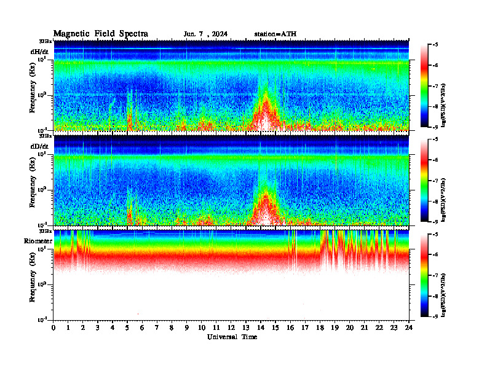Click hour "8" on the Universal Time axis
The height and width of the screenshot is (376, 487).
(x=172, y=328)
